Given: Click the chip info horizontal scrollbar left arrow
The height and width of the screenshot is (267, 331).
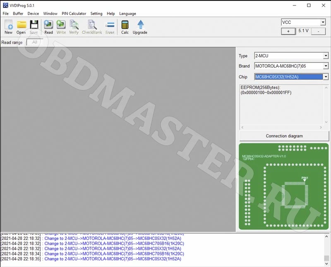Looking at the screenshot, I should click(242, 127).
